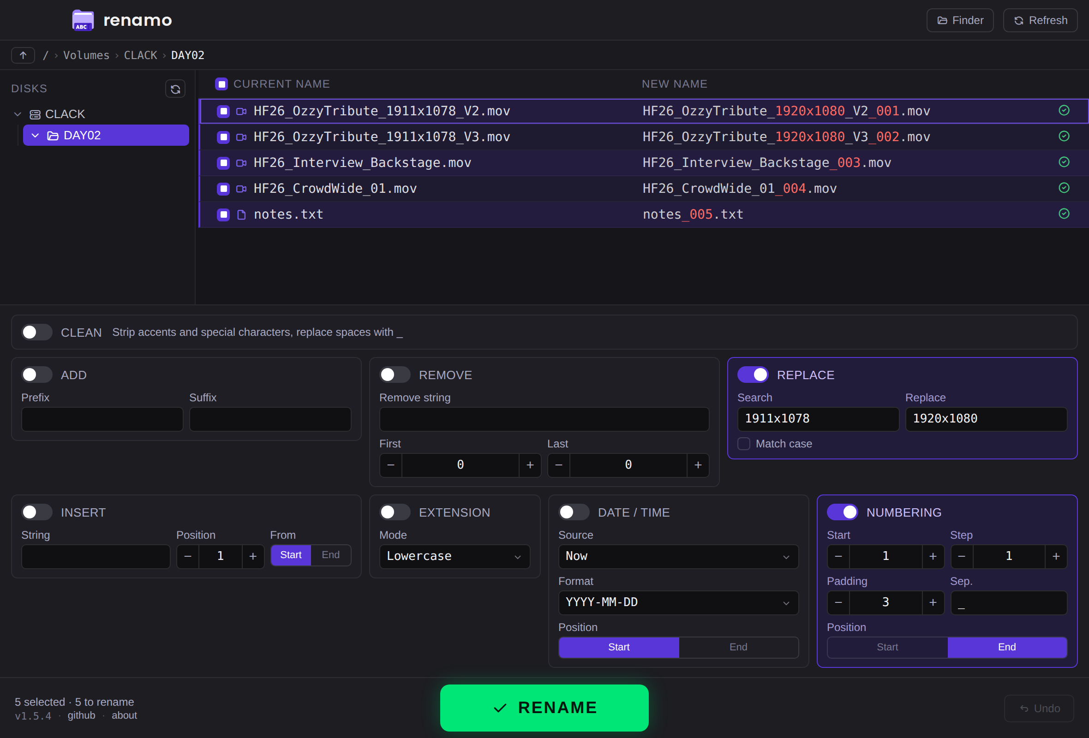Check the Match case checkbox
1089x738 pixels.
point(744,444)
